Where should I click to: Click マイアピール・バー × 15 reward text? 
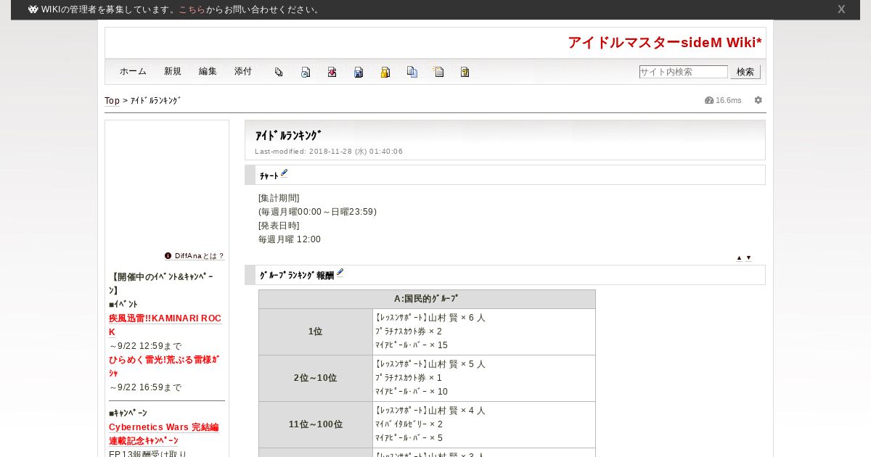(412, 345)
